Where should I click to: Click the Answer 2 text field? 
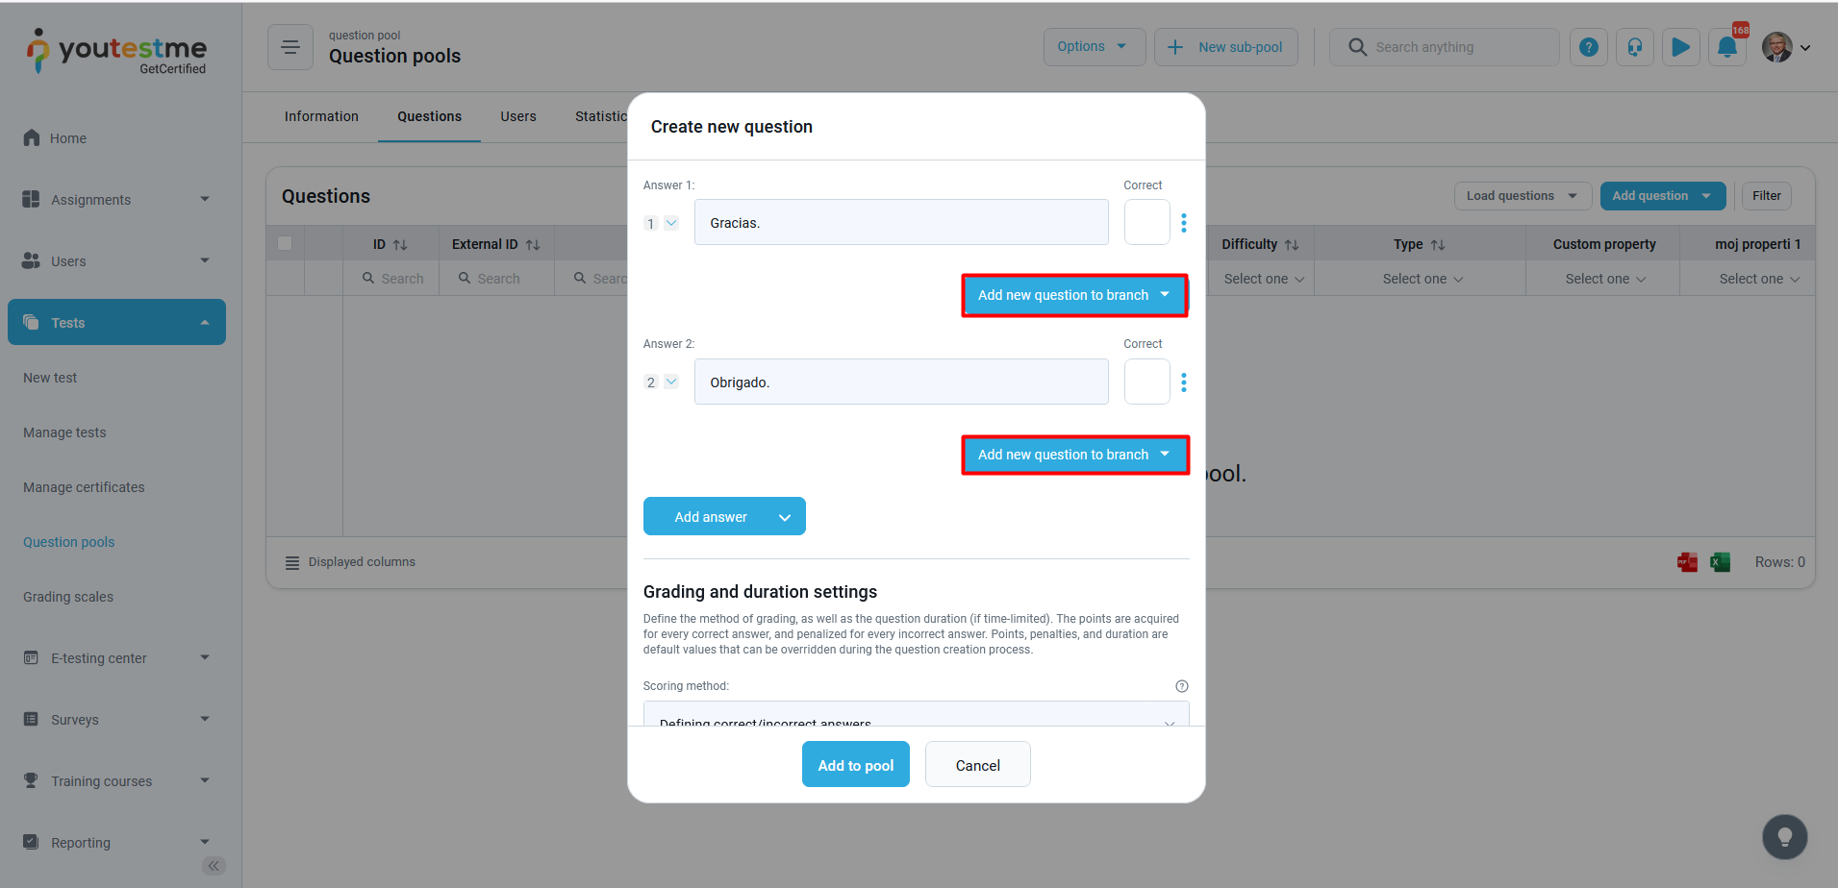900,382
